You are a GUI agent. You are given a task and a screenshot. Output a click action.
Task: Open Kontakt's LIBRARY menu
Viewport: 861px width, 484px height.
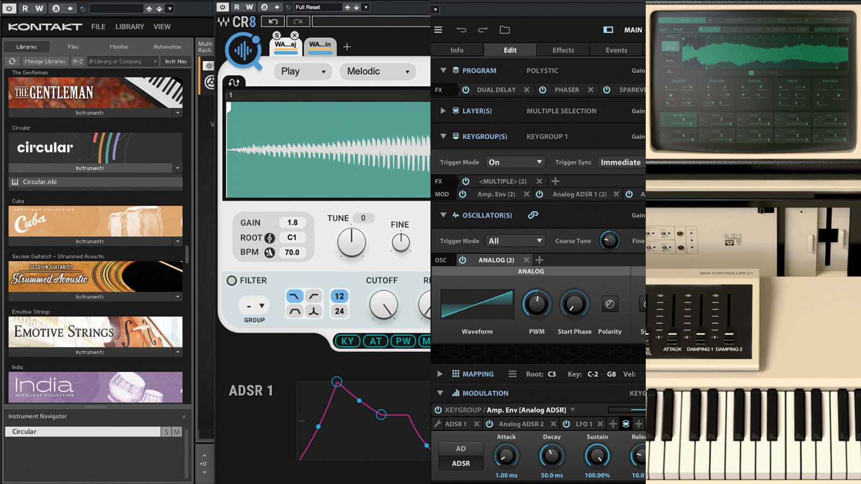coord(129,26)
